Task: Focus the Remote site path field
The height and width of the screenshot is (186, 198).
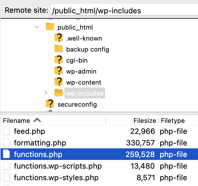Action: (x=124, y=10)
